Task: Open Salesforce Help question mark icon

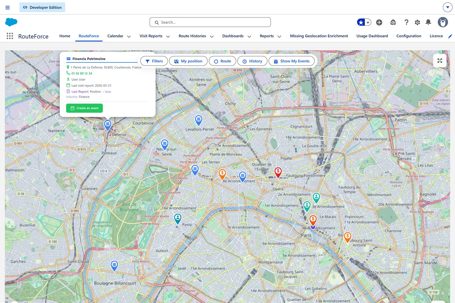Action: [x=406, y=22]
